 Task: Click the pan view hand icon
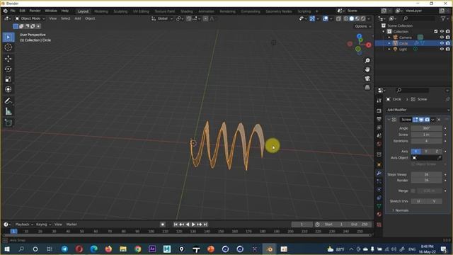click(x=367, y=69)
